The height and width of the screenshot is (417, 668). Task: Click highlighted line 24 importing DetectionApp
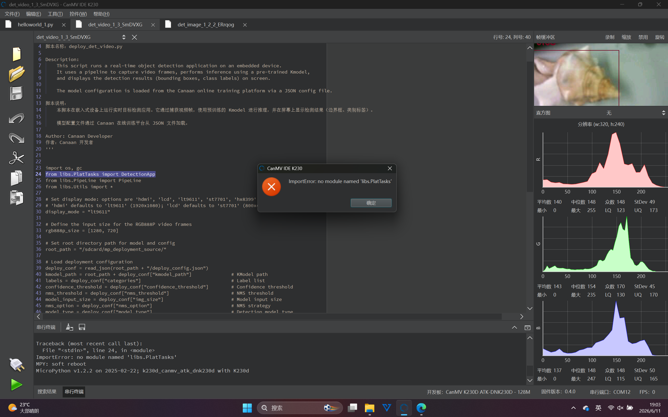pyautogui.click(x=101, y=174)
